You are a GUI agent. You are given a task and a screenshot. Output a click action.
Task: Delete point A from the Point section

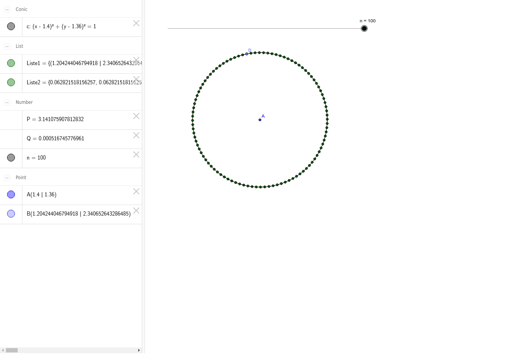136,191
